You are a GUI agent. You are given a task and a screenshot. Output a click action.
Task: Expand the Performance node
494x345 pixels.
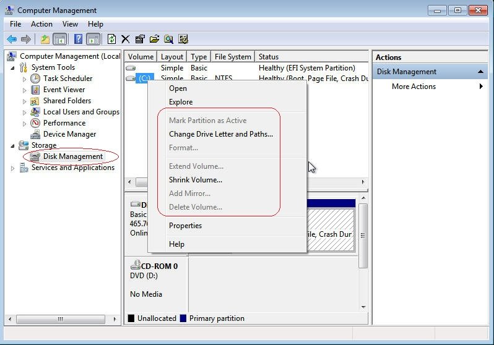coord(24,124)
